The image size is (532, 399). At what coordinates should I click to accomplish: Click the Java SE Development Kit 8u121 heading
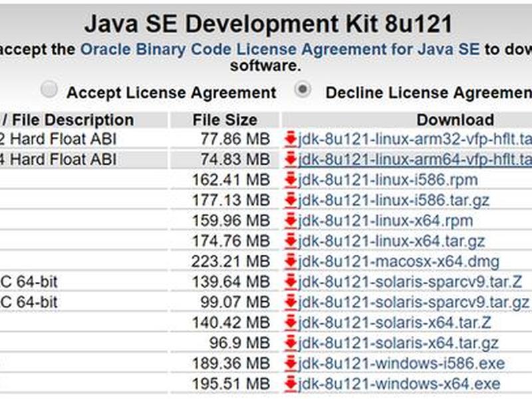click(269, 24)
